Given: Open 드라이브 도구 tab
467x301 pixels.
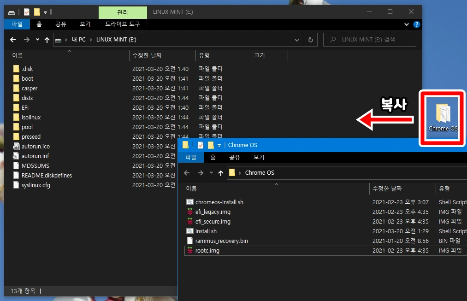Looking at the screenshot, I should click(x=123, y=24).
